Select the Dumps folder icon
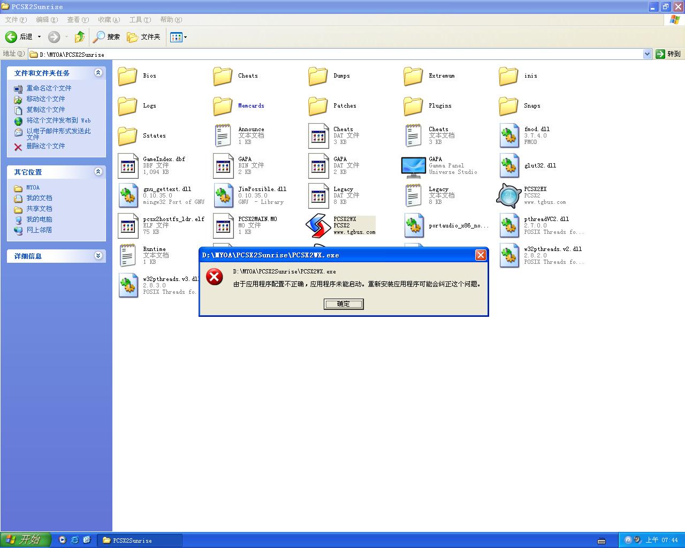 pos(318,76)
